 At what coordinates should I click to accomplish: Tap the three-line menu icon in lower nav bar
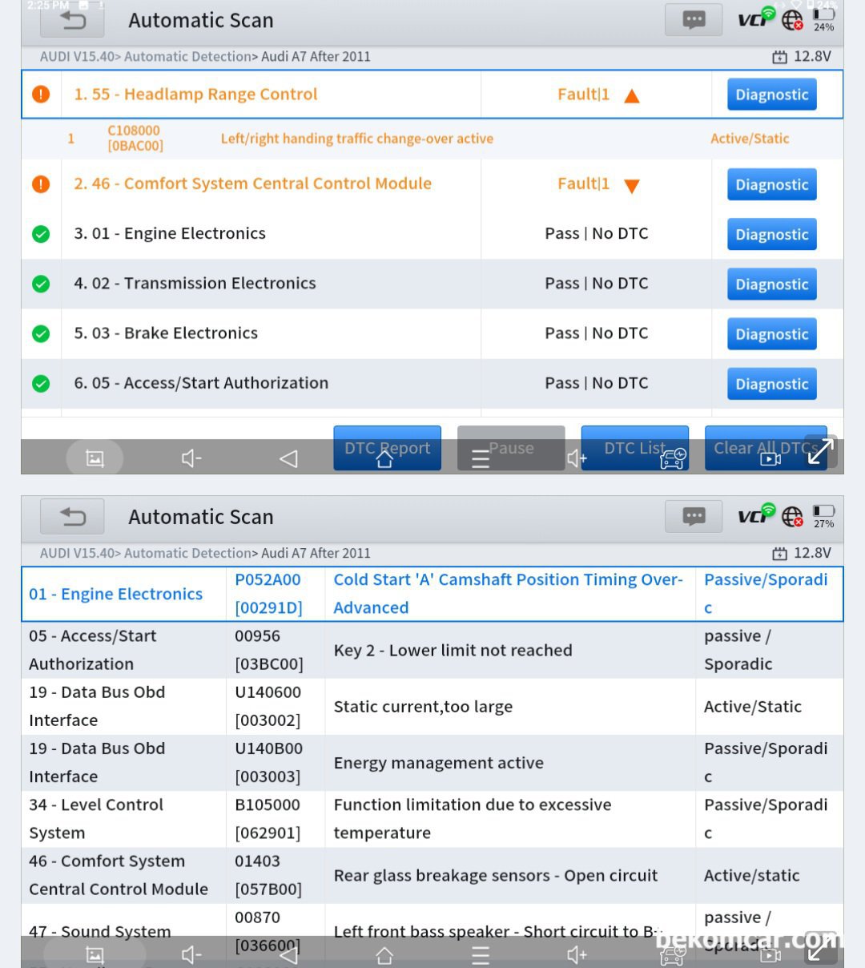[481, 955]
